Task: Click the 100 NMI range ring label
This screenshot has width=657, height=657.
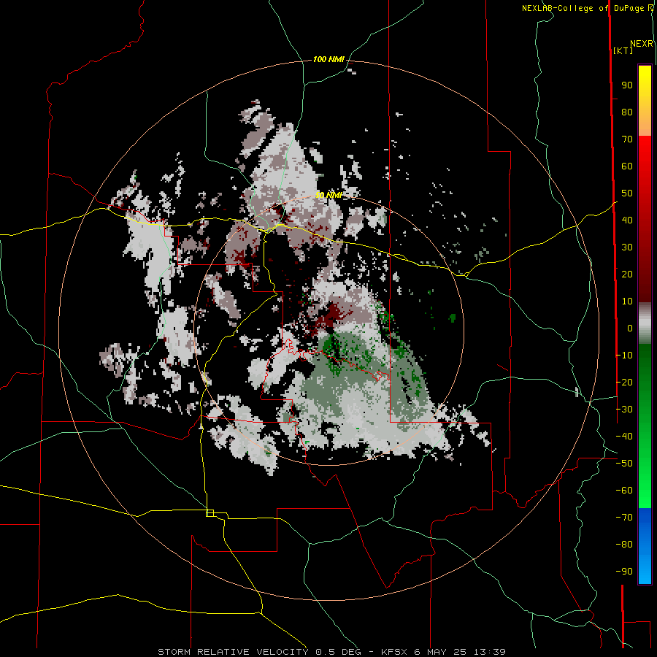Action: (x=328, y=60)
